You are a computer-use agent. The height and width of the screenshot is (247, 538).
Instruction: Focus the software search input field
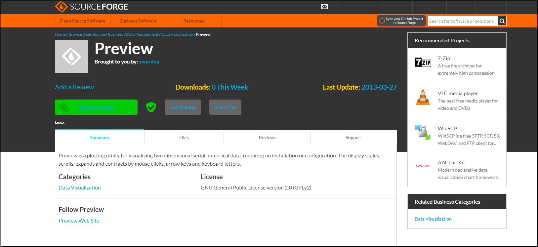point(462,21)
